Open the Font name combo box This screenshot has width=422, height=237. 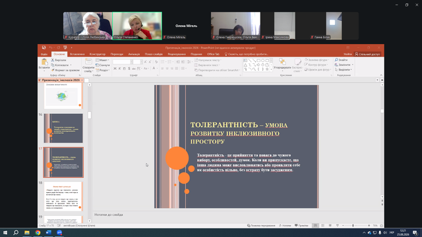click(123, 62)
